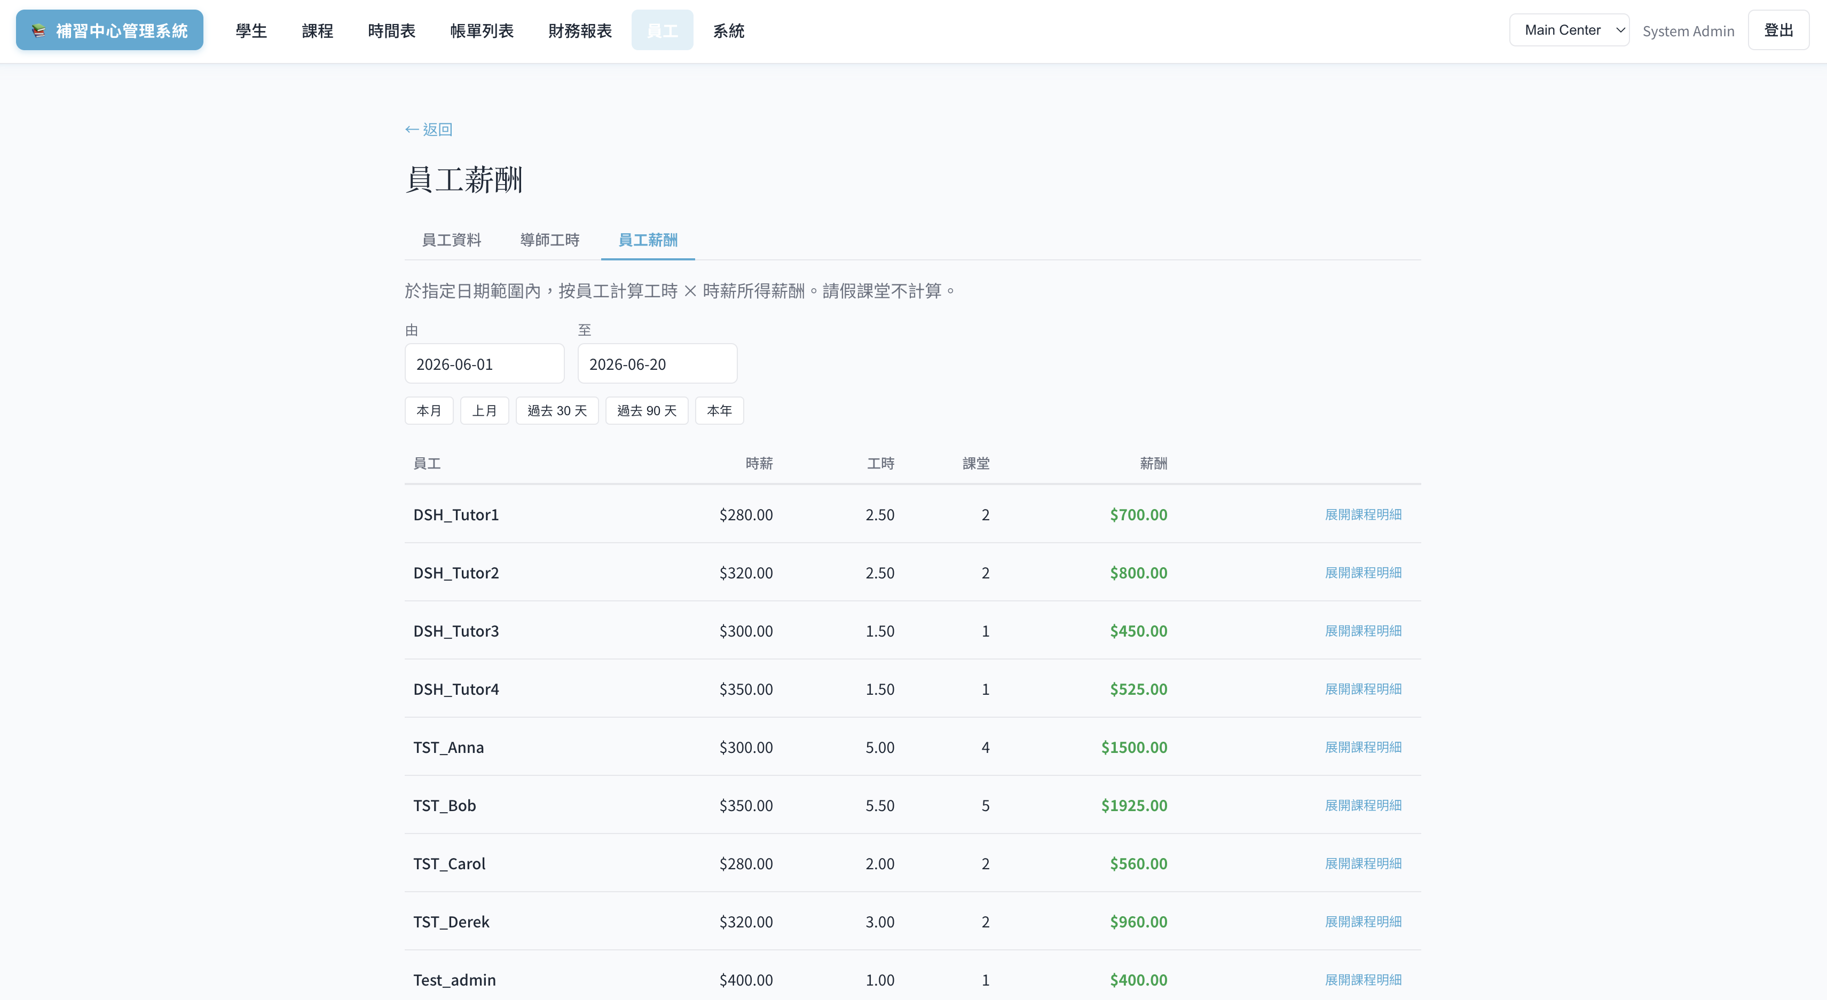Expand course details for DSH_Tutor2
The image size is (1827, 1000).
(1363, 573)
